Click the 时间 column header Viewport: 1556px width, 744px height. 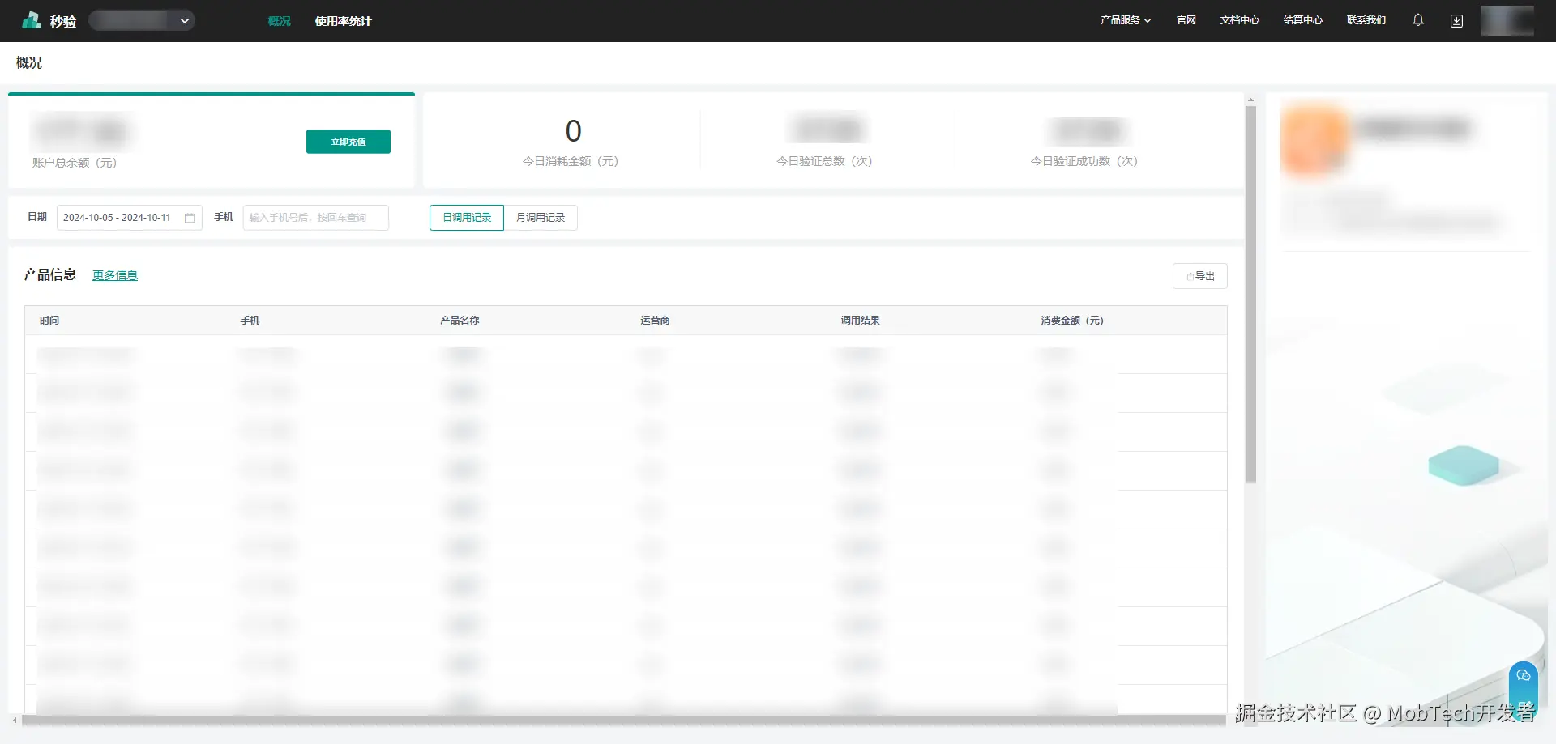pos(49,321)
